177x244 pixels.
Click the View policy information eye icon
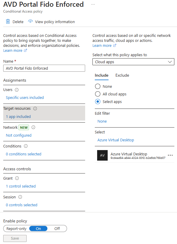point(30,21)
